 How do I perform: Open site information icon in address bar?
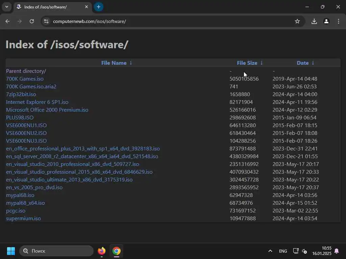click(46, 21)
